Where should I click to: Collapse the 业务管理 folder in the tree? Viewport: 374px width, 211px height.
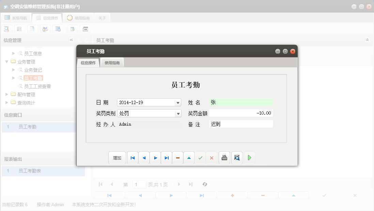[7, 61]
